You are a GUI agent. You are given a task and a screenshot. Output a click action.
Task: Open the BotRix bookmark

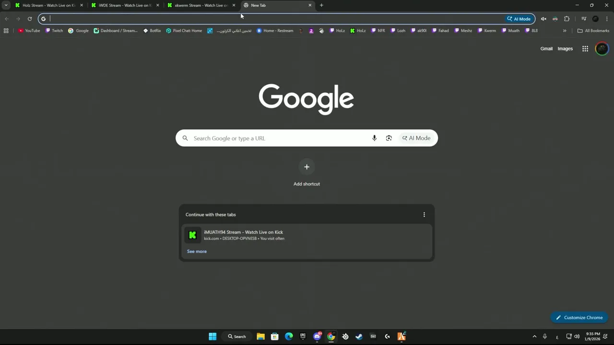[x=152, y=31]
